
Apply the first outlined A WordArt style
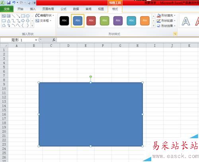point(186,21)
